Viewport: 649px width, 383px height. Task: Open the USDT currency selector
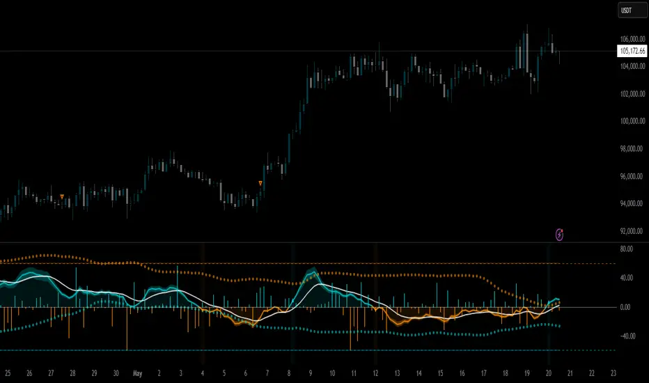(x=632, y=10)
